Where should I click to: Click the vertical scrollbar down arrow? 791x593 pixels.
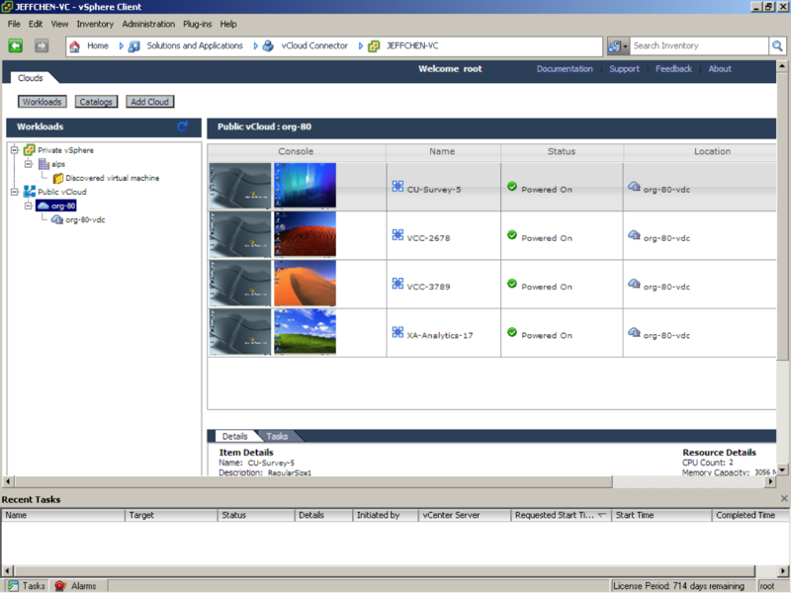pyautogui.click(x=782, y=469)
